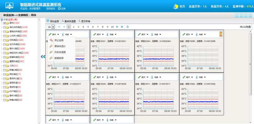254x124 pixels.
Task: Click the 监测中断 573人 link
Action: pyautogui.click(x=243, y=6)
